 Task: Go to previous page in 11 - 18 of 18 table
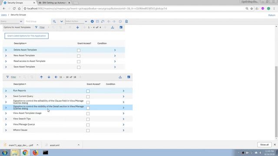coord(56,77)
